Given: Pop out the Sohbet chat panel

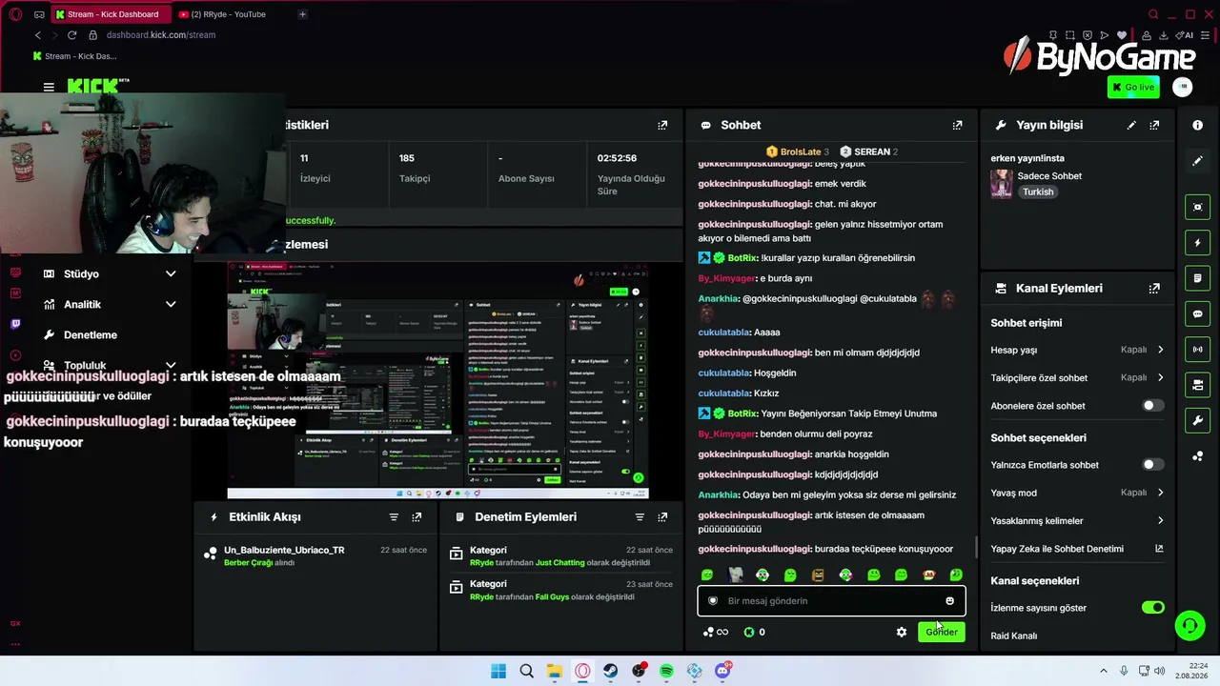Looking at the screenshot, I should (x=957, y=125).
